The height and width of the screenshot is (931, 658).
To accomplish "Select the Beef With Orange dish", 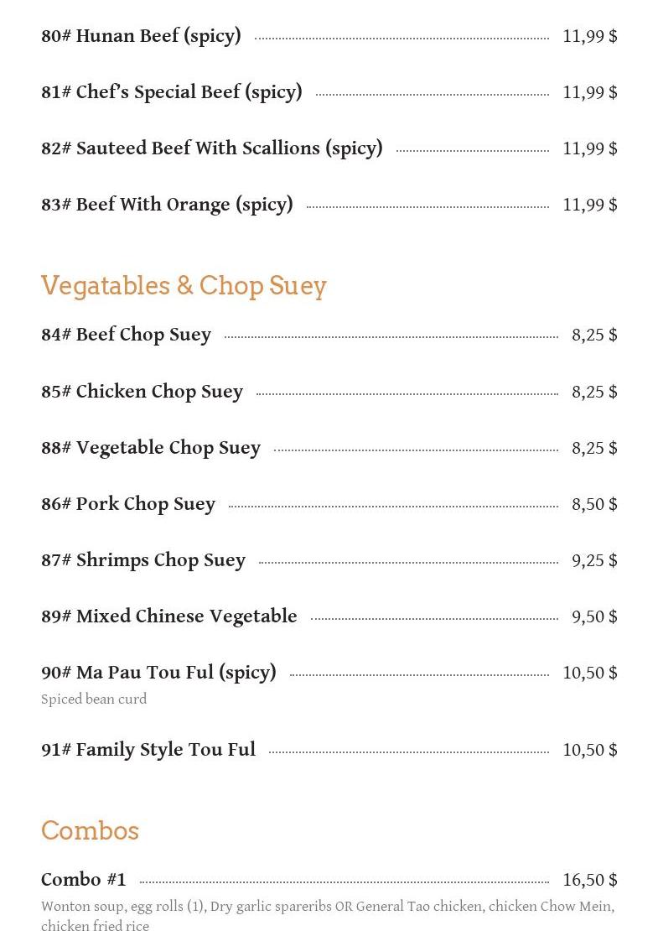I will click(x=167, y=205).
